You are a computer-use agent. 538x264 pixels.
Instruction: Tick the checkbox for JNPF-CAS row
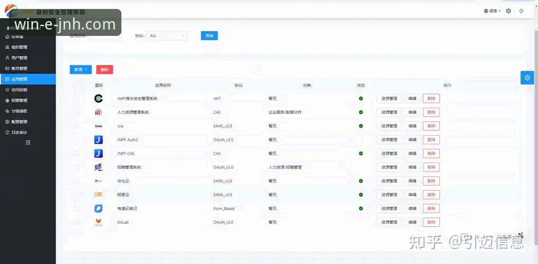(77, 154)
